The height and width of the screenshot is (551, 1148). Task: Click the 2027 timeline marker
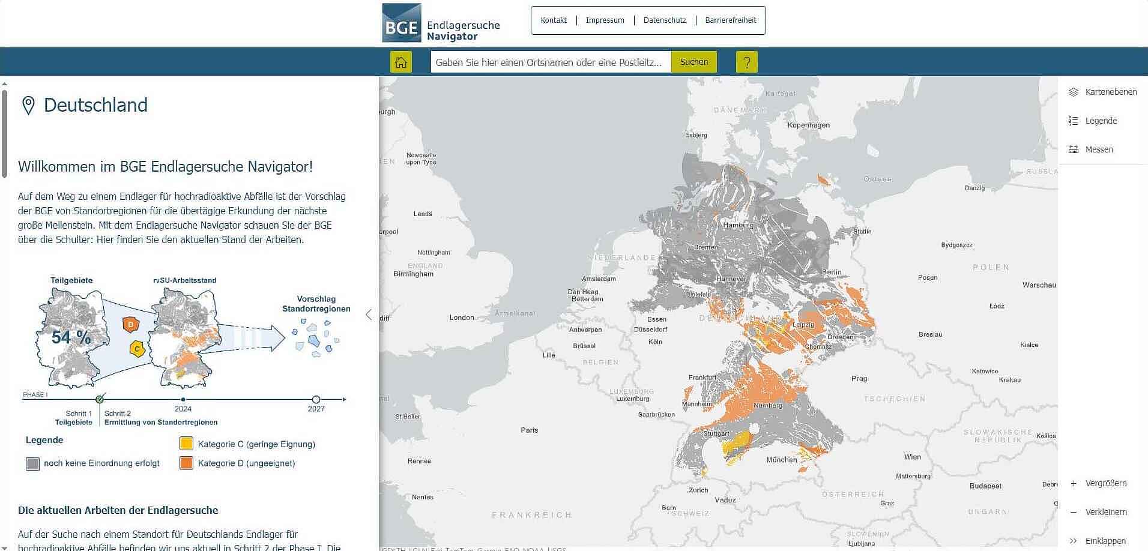coord(316,399)
